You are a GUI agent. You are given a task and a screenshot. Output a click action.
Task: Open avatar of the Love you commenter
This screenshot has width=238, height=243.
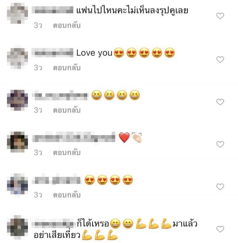17,57
